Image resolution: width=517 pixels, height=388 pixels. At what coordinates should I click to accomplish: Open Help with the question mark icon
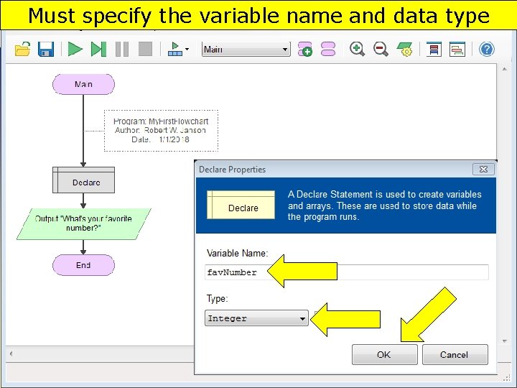pyautogui.click(x=487, y=49)
